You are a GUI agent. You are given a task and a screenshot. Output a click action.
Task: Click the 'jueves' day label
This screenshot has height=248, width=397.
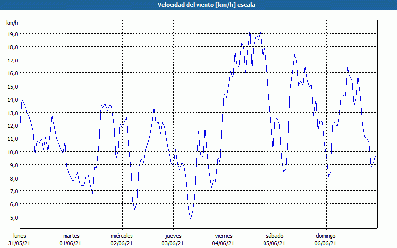click(x=173, y=236)
